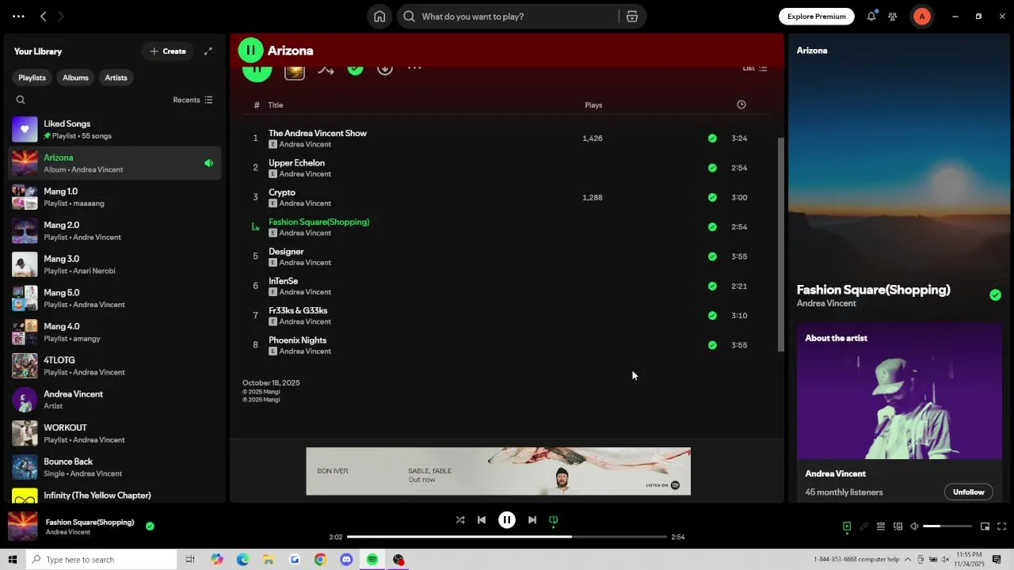Go to Spotify Home
The width and height of the screenshot is (1014, 570).
[x=379, y=17]
